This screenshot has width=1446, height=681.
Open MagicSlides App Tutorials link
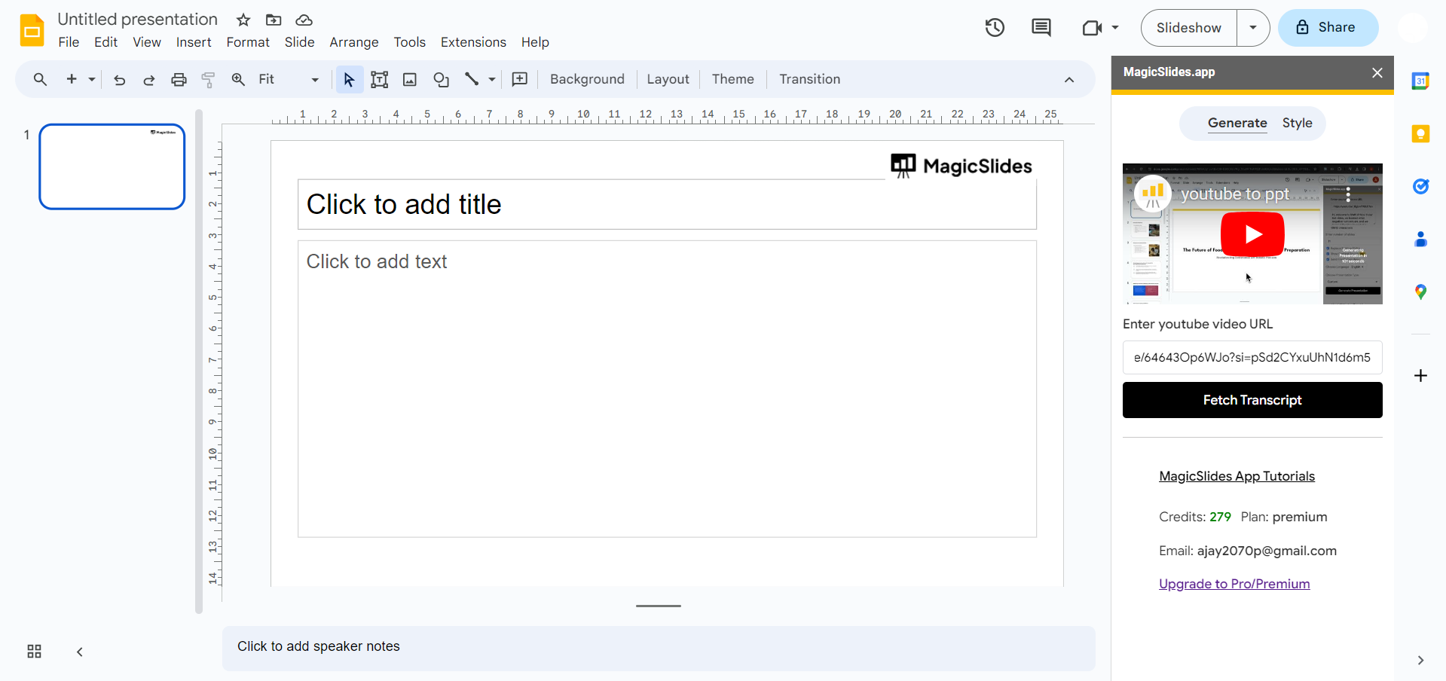click(1237, 476)
